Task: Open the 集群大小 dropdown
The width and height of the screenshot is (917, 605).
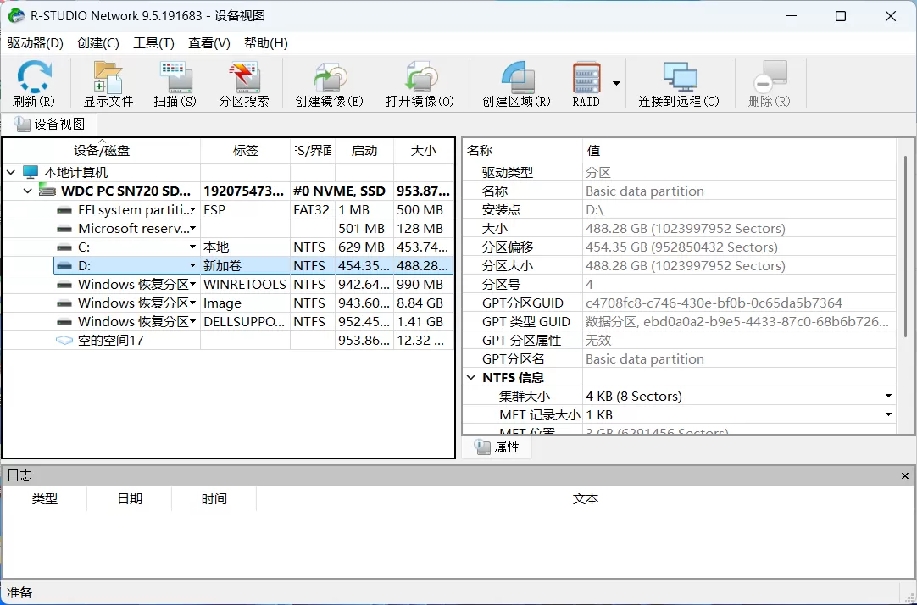Action: pyautogui.click(x=888, y=395)
